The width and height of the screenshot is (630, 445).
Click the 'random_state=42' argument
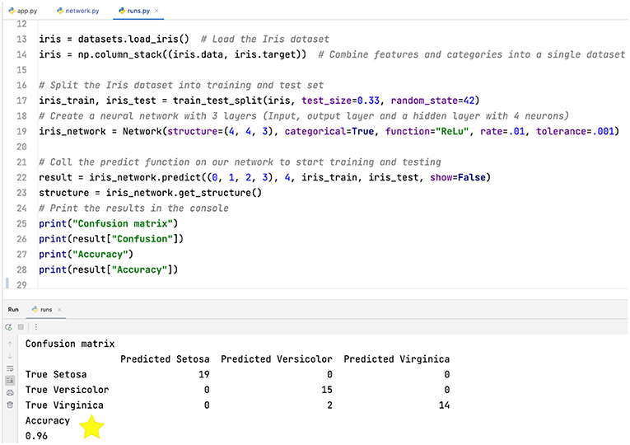point(432,101)
